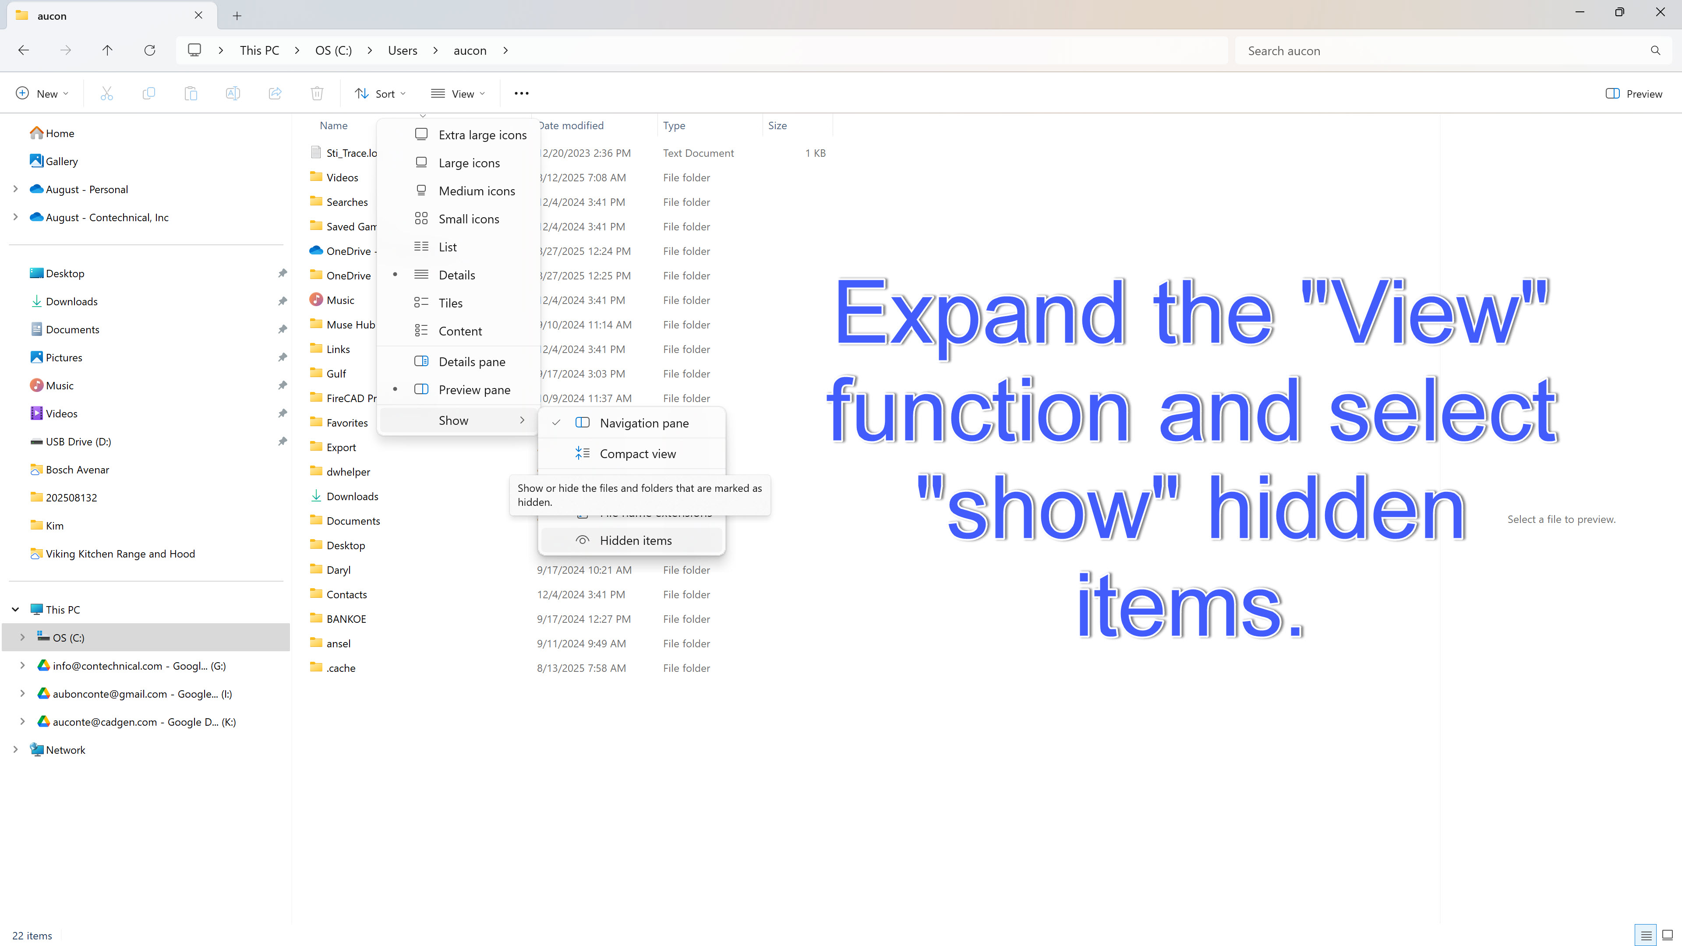The image size is (1682, 946).
Task: Click the pin icon beside Documents
Action: click(x=282, y=330)
